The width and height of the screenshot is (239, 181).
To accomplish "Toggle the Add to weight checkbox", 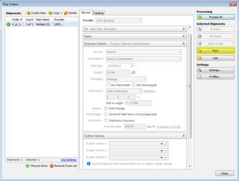I will (x=127, y=103).
